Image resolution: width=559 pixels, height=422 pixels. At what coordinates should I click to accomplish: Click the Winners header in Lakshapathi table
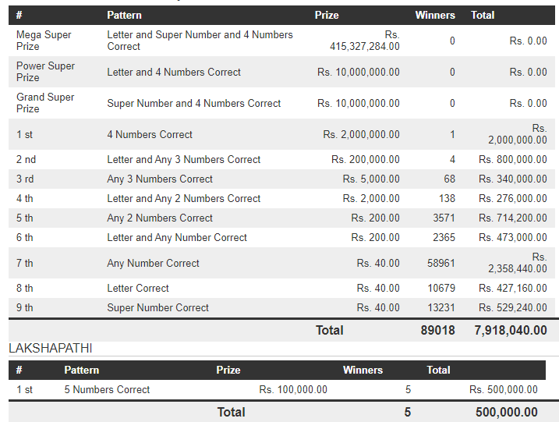point(363,370)
